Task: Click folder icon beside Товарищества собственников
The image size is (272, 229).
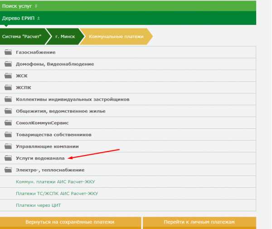Action: (8, 135)
